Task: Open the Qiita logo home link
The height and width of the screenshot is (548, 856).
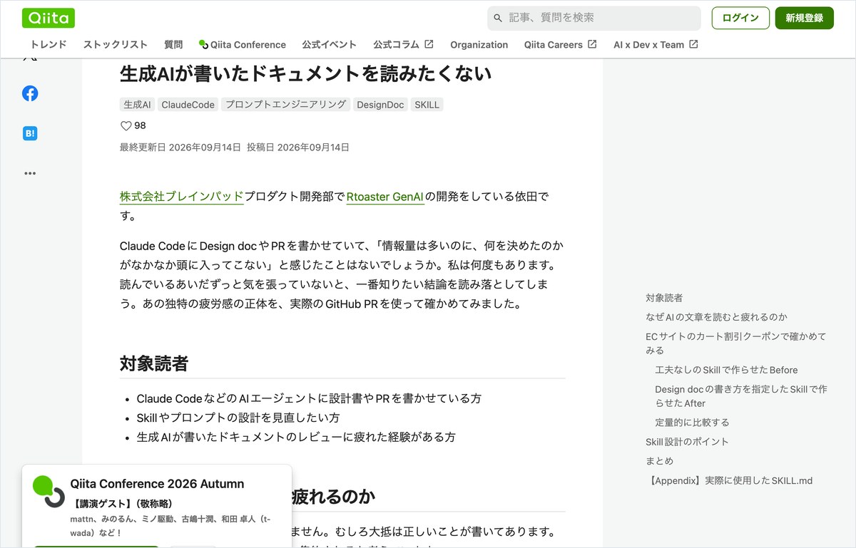Action: point(49,18)
